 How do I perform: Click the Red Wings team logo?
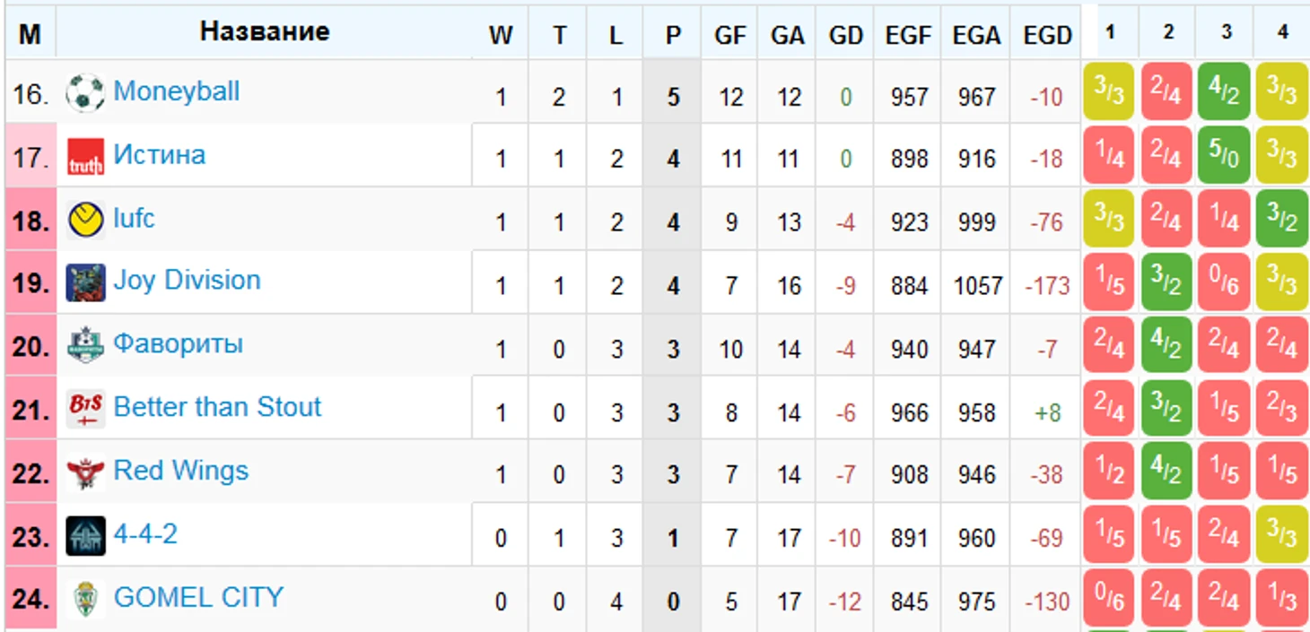pos(85,473)
